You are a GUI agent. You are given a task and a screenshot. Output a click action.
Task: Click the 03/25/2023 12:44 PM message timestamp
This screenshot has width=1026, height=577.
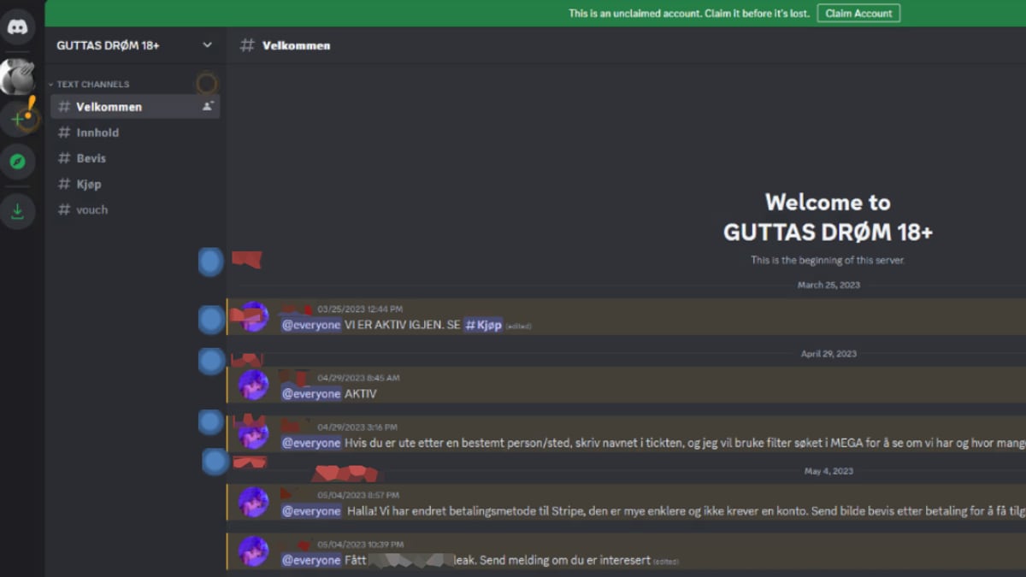(x=360, y=309)
